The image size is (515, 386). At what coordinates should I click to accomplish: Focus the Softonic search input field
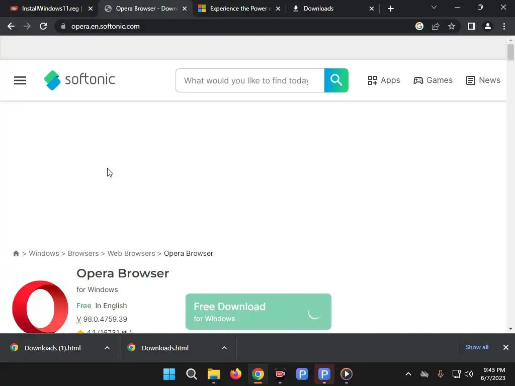point(250,80)
